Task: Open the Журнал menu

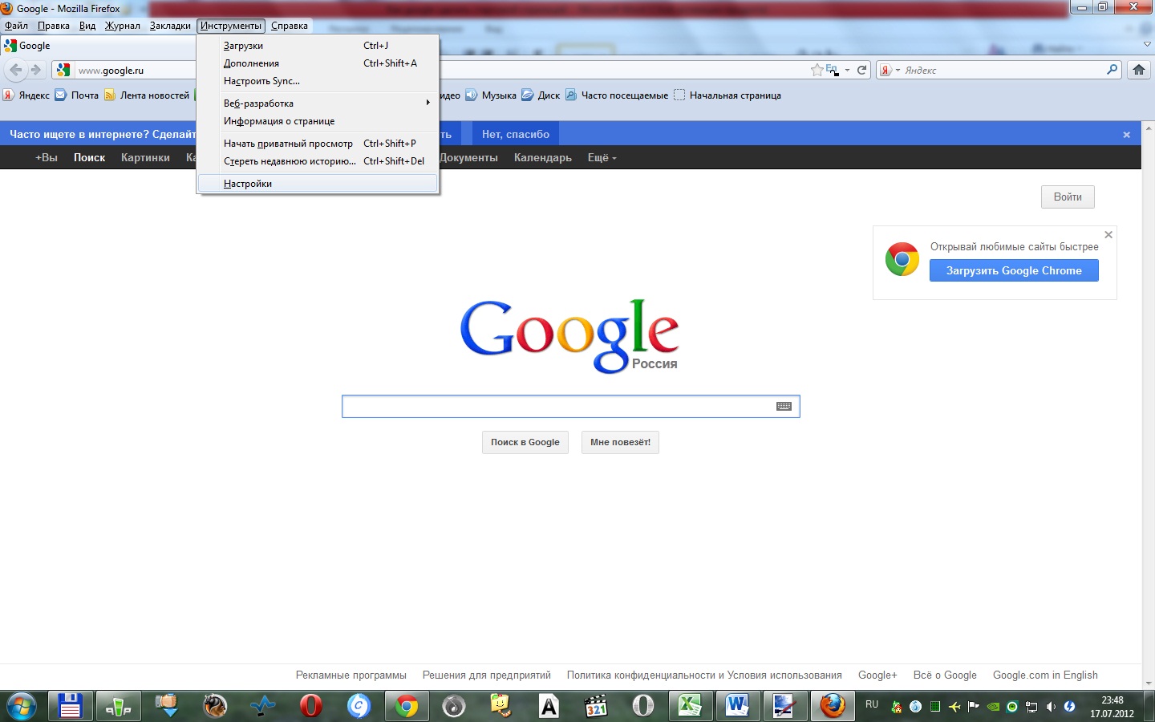Action: click(x=123, y=26)
